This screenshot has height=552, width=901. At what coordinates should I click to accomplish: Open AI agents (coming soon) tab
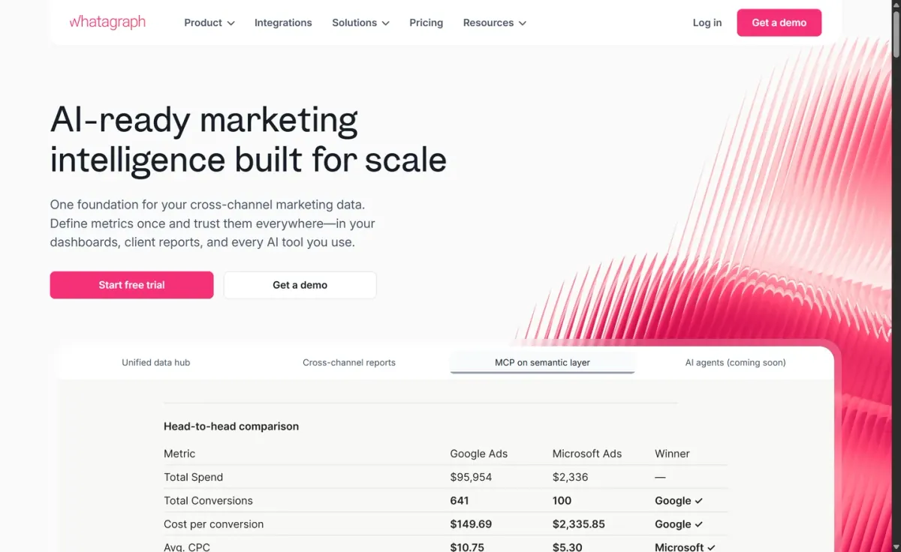735,362
